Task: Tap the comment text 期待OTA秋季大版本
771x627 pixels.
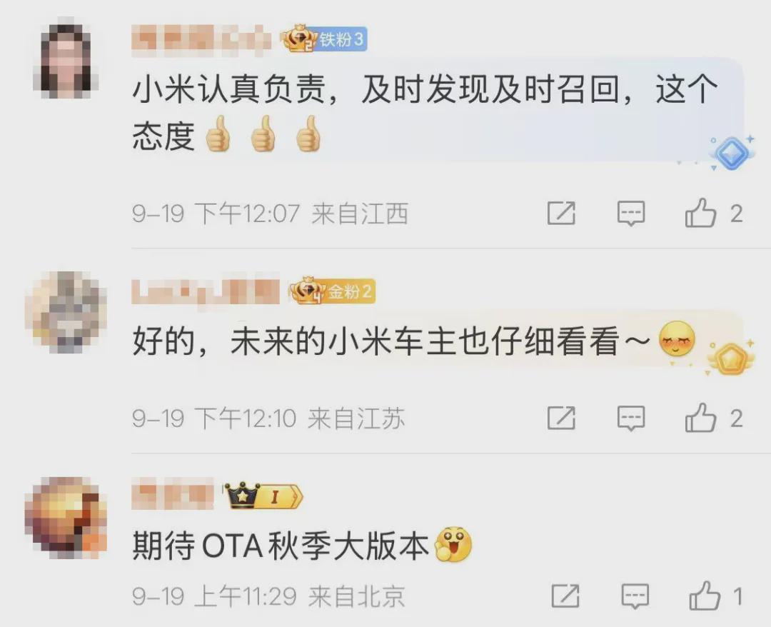Action: coord(281,546)
